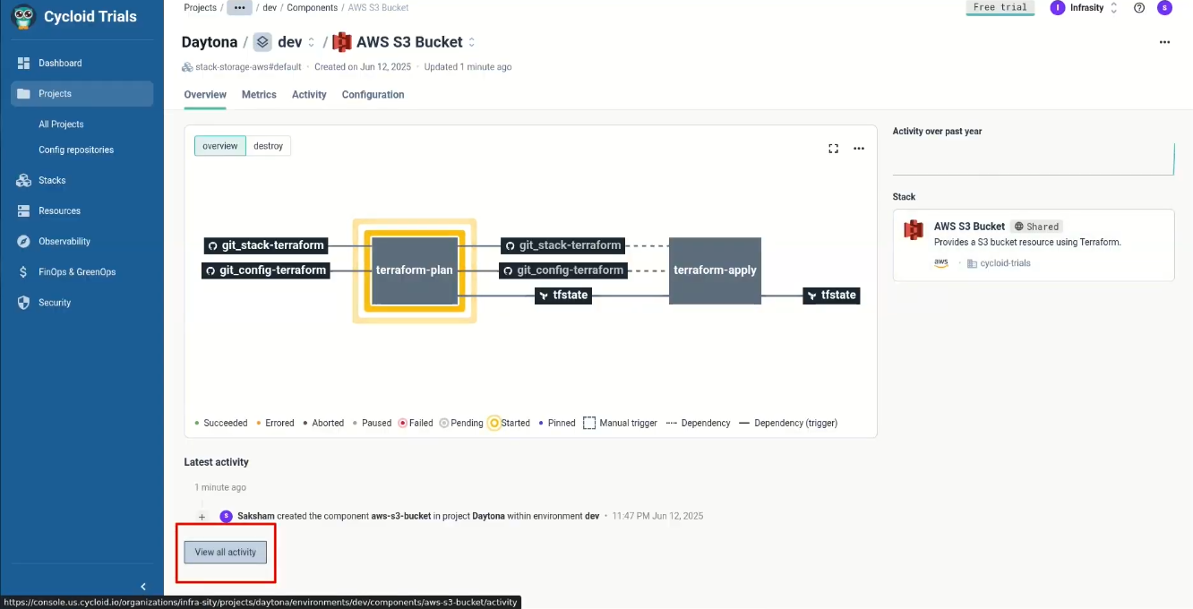1193x609 pixels.
Task: Open the AWS S3 Bucket stack title link
Action: tap(969, 227)
